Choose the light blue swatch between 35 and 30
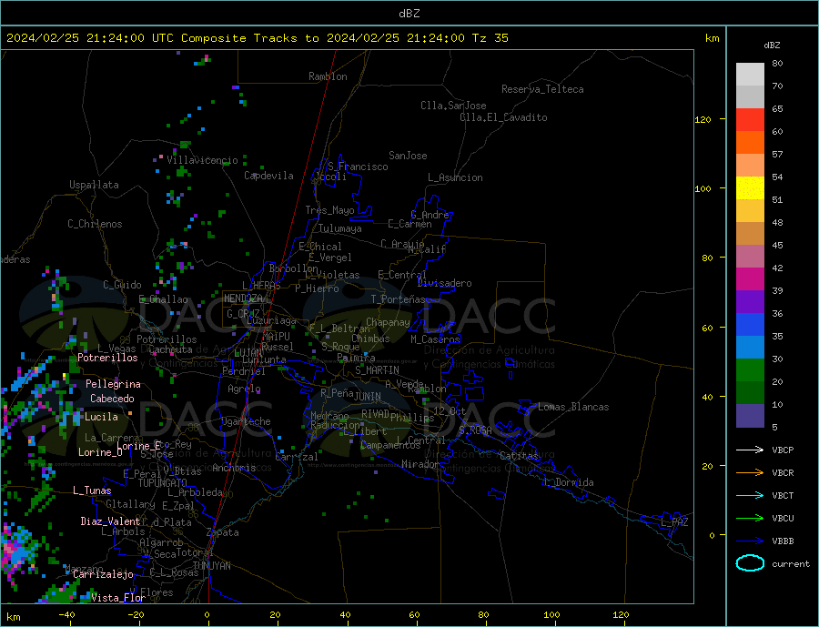This screenshot has height=627, width=819. pyautogui.click(x=750, y=348)
